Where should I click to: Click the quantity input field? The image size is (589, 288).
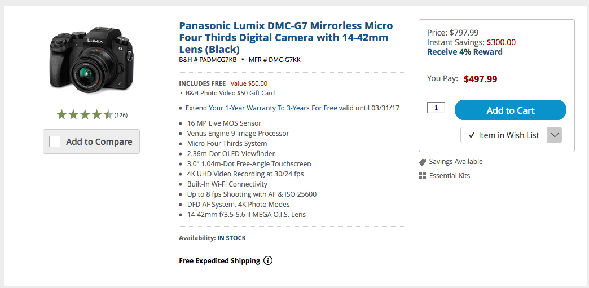pyautogui.click(x=436, y=107)
